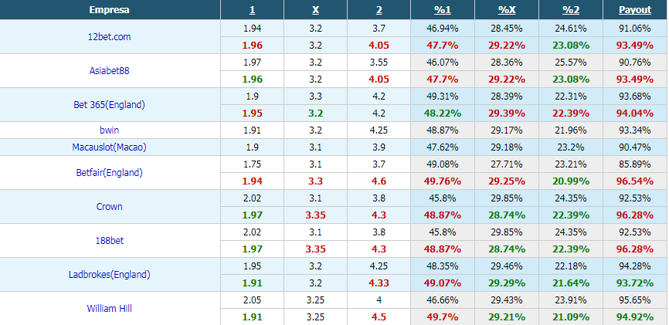Select Ladbrokes current %2 value 21.64%
The width and height of the screenshot is (669, 325).
tap(570, 283)
